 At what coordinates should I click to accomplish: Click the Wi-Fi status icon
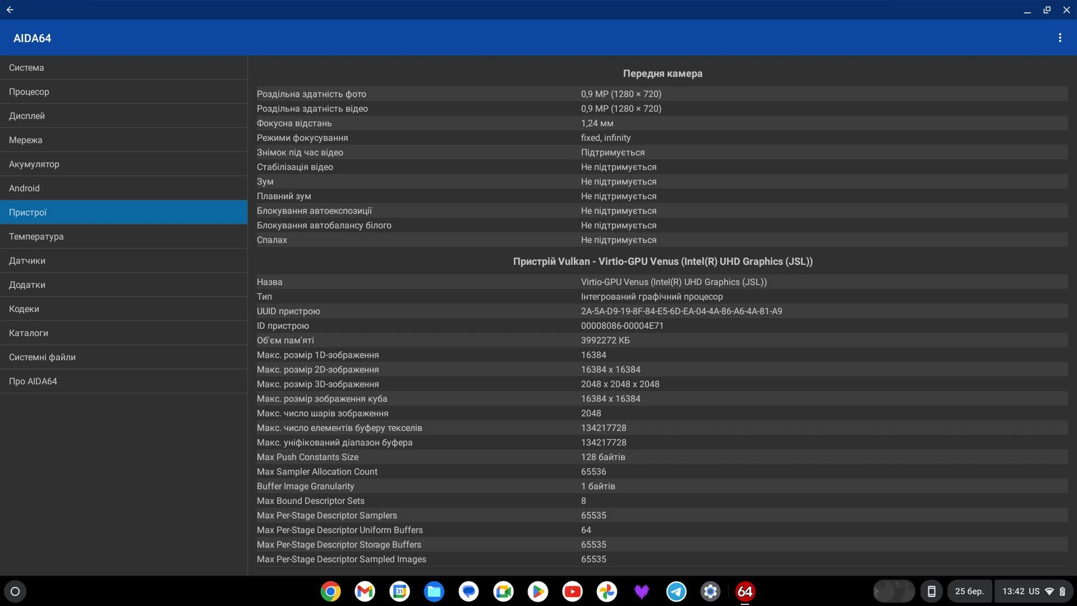pos(1050,591)
